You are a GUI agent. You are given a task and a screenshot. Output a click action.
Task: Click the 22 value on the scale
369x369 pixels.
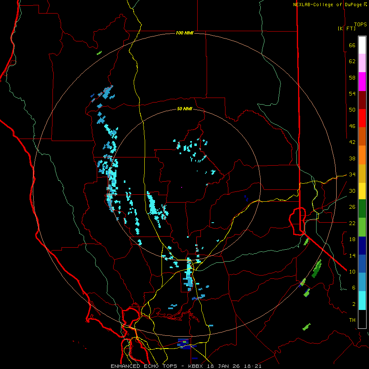pyautogui.click(x=352, y=223)
